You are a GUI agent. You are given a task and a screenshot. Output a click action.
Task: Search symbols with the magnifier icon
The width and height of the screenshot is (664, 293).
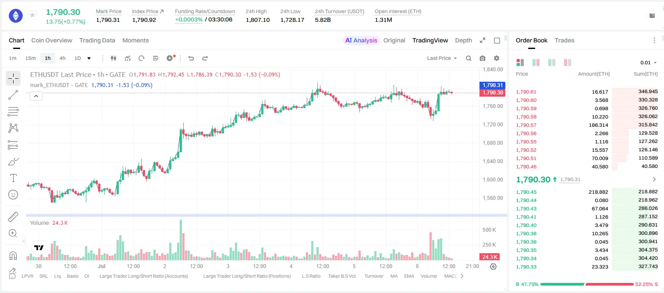pyautogui.click(x=469, y=58)
